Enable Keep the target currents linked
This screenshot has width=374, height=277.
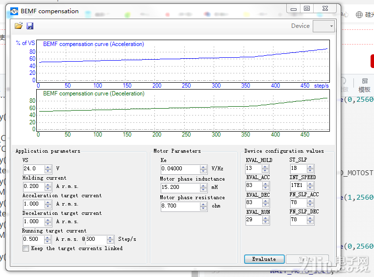point(26,249)
